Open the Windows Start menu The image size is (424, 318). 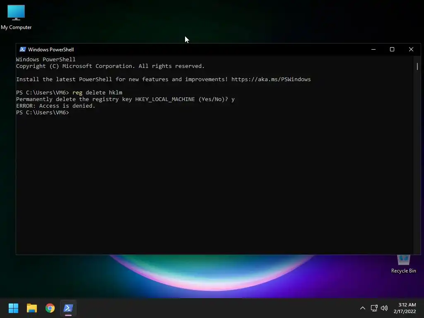(13, 308)
